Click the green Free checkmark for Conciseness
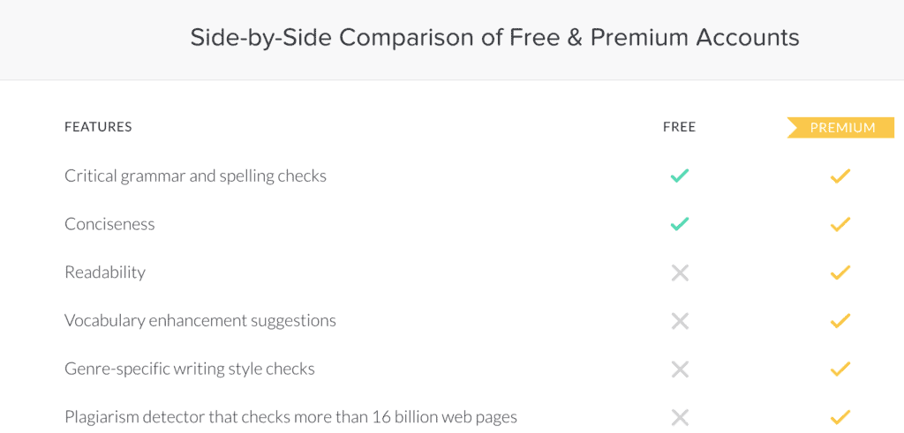The image size is (904, 433). pos(680,224)
